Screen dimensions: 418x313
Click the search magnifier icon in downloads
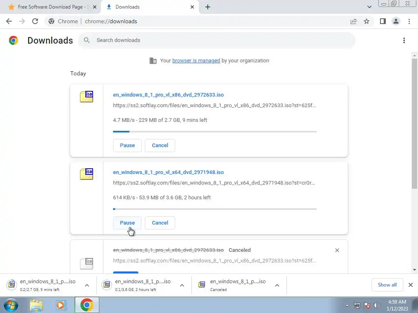click(87, 40)
